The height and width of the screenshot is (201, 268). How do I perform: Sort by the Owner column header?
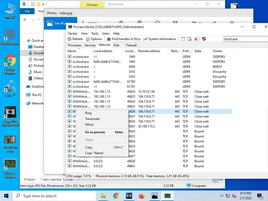[222, 51]
